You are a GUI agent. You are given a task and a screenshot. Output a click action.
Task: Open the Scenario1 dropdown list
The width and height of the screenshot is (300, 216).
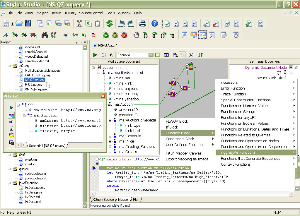(151, 55)
